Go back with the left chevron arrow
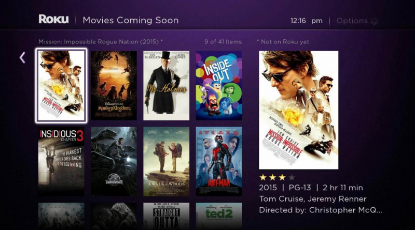Image resolution: width=415 pixels, height=230 pixels. 22,57
